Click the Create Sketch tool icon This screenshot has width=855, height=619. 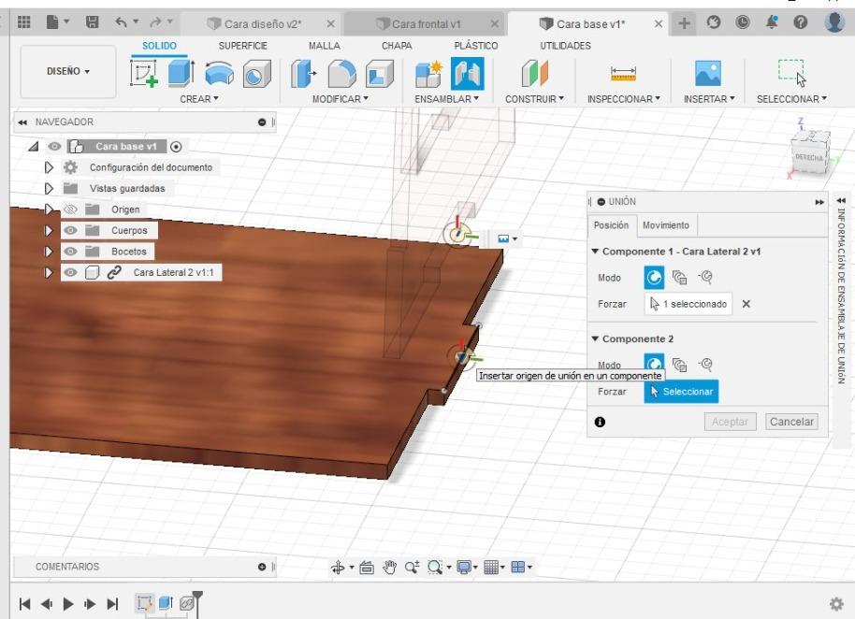tap(145, 75)
